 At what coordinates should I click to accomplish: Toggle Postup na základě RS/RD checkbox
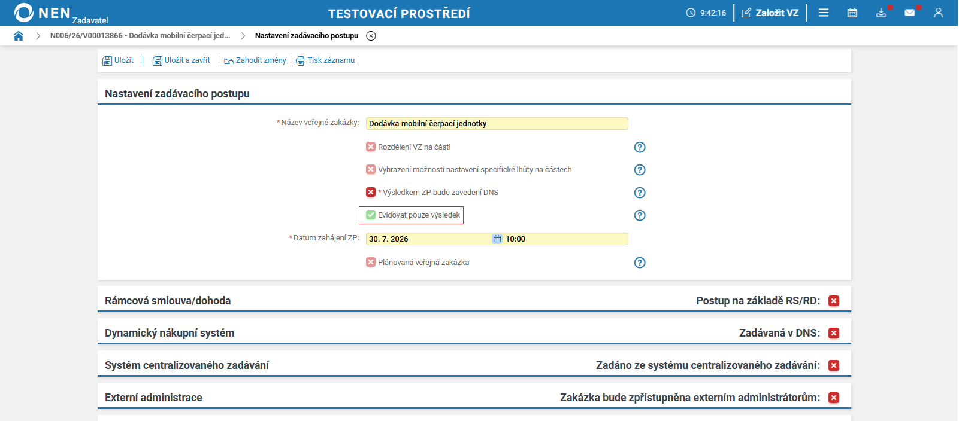click(x=834, y=301)
